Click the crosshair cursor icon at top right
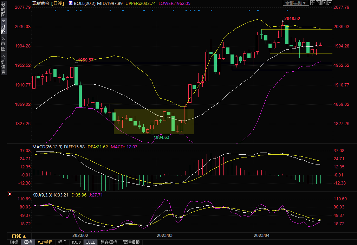This screenshot has height=245, width=357. [312, 3]
